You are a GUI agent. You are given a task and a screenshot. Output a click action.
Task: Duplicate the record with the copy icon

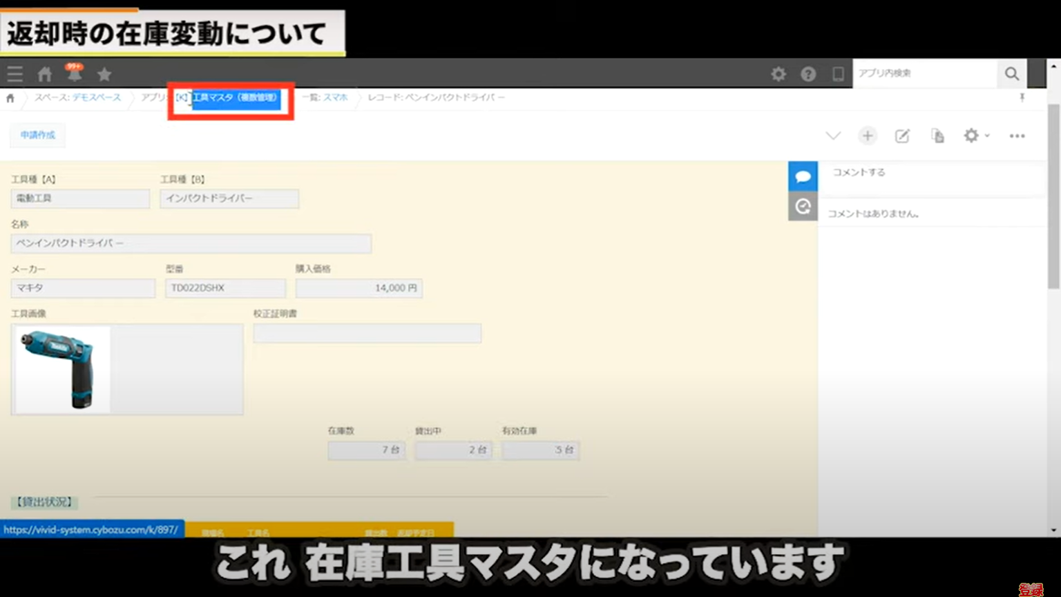click(x=937, y=135)
